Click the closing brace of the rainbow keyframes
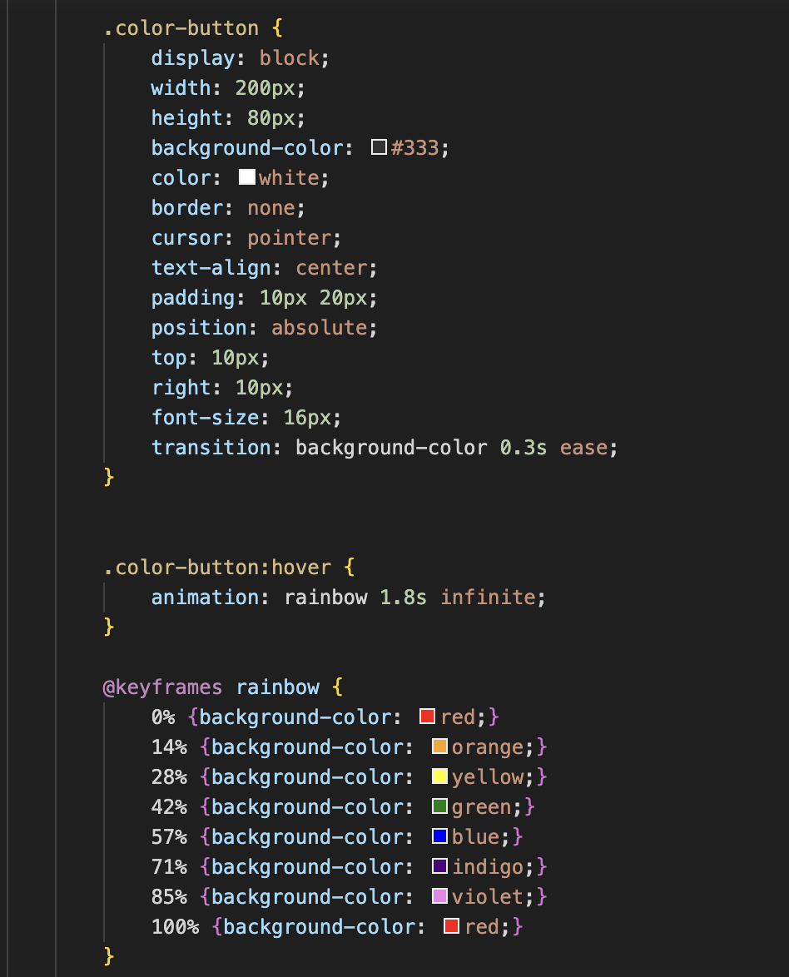This screenshot has width=789, height=977. [108, 956]
